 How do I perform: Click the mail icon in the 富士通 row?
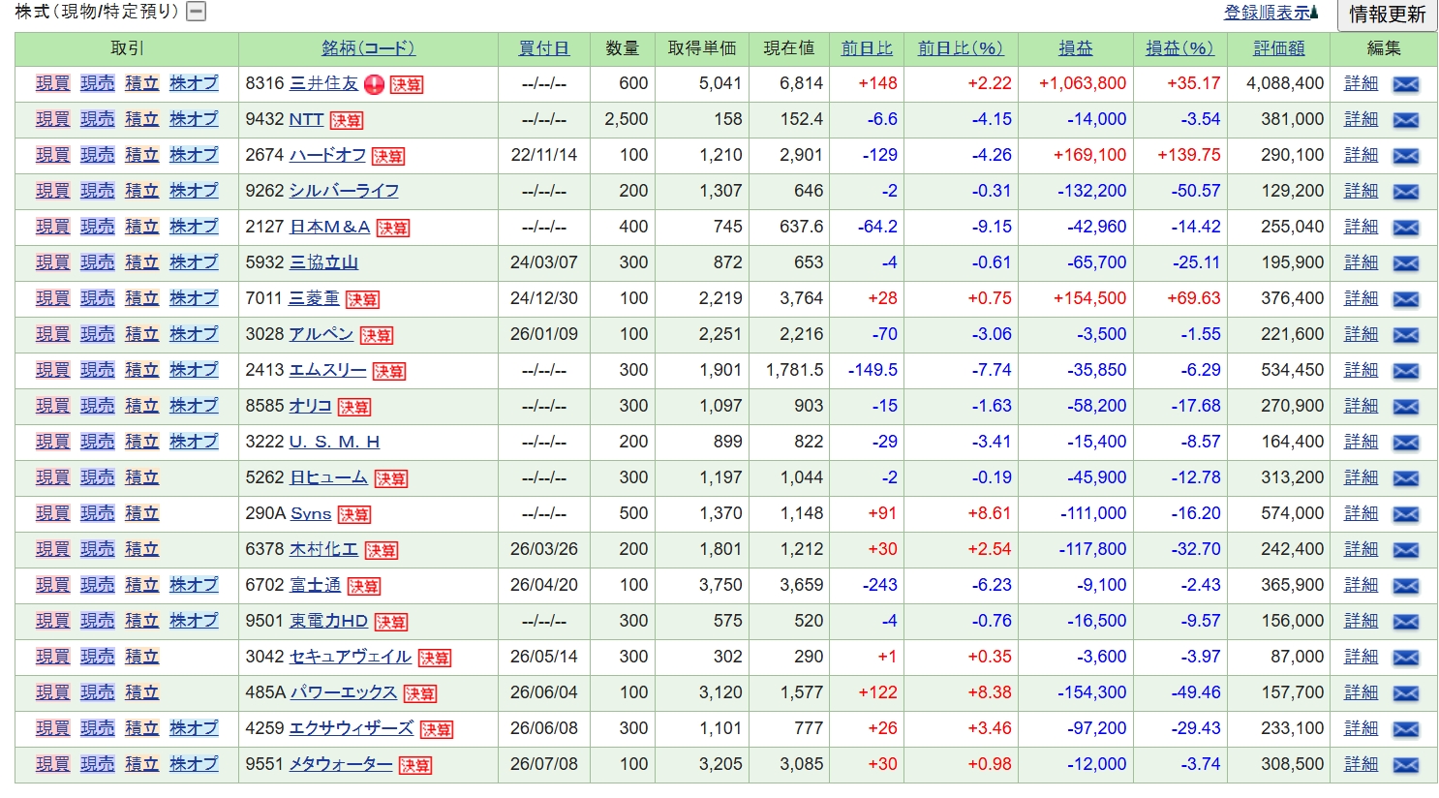coord(1405,586)
